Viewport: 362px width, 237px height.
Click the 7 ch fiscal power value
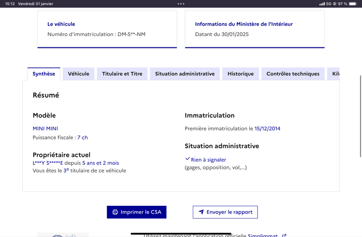[82, 138]
